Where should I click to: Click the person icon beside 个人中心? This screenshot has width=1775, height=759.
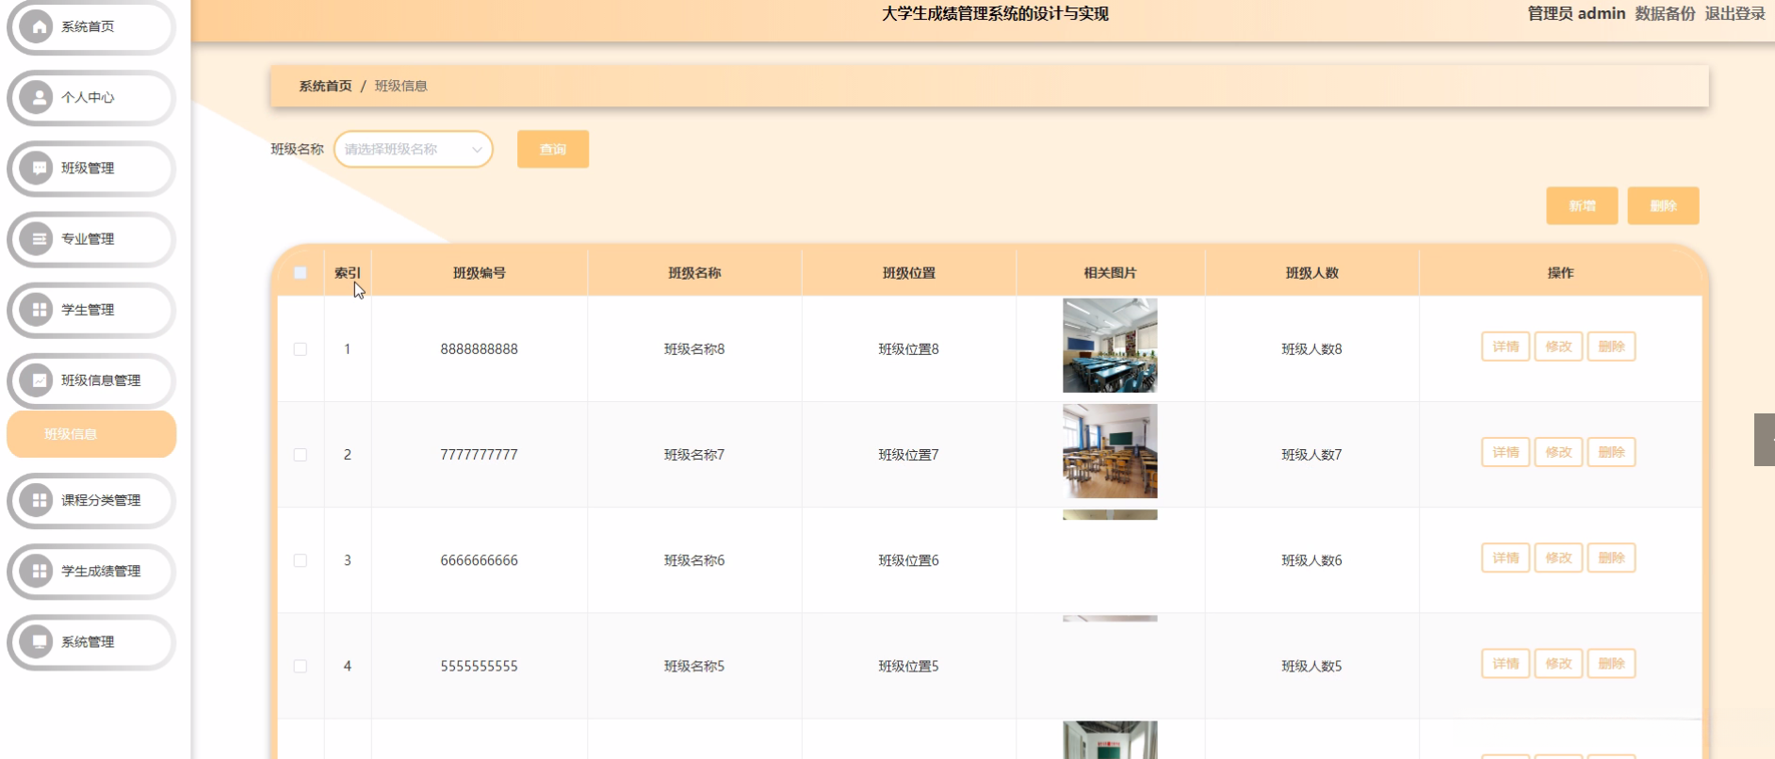[38, 97]
